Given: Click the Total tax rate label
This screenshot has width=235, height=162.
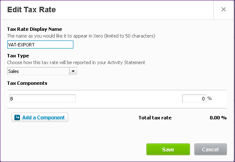Looking at the screenshot, I should [x=155, y=118].
